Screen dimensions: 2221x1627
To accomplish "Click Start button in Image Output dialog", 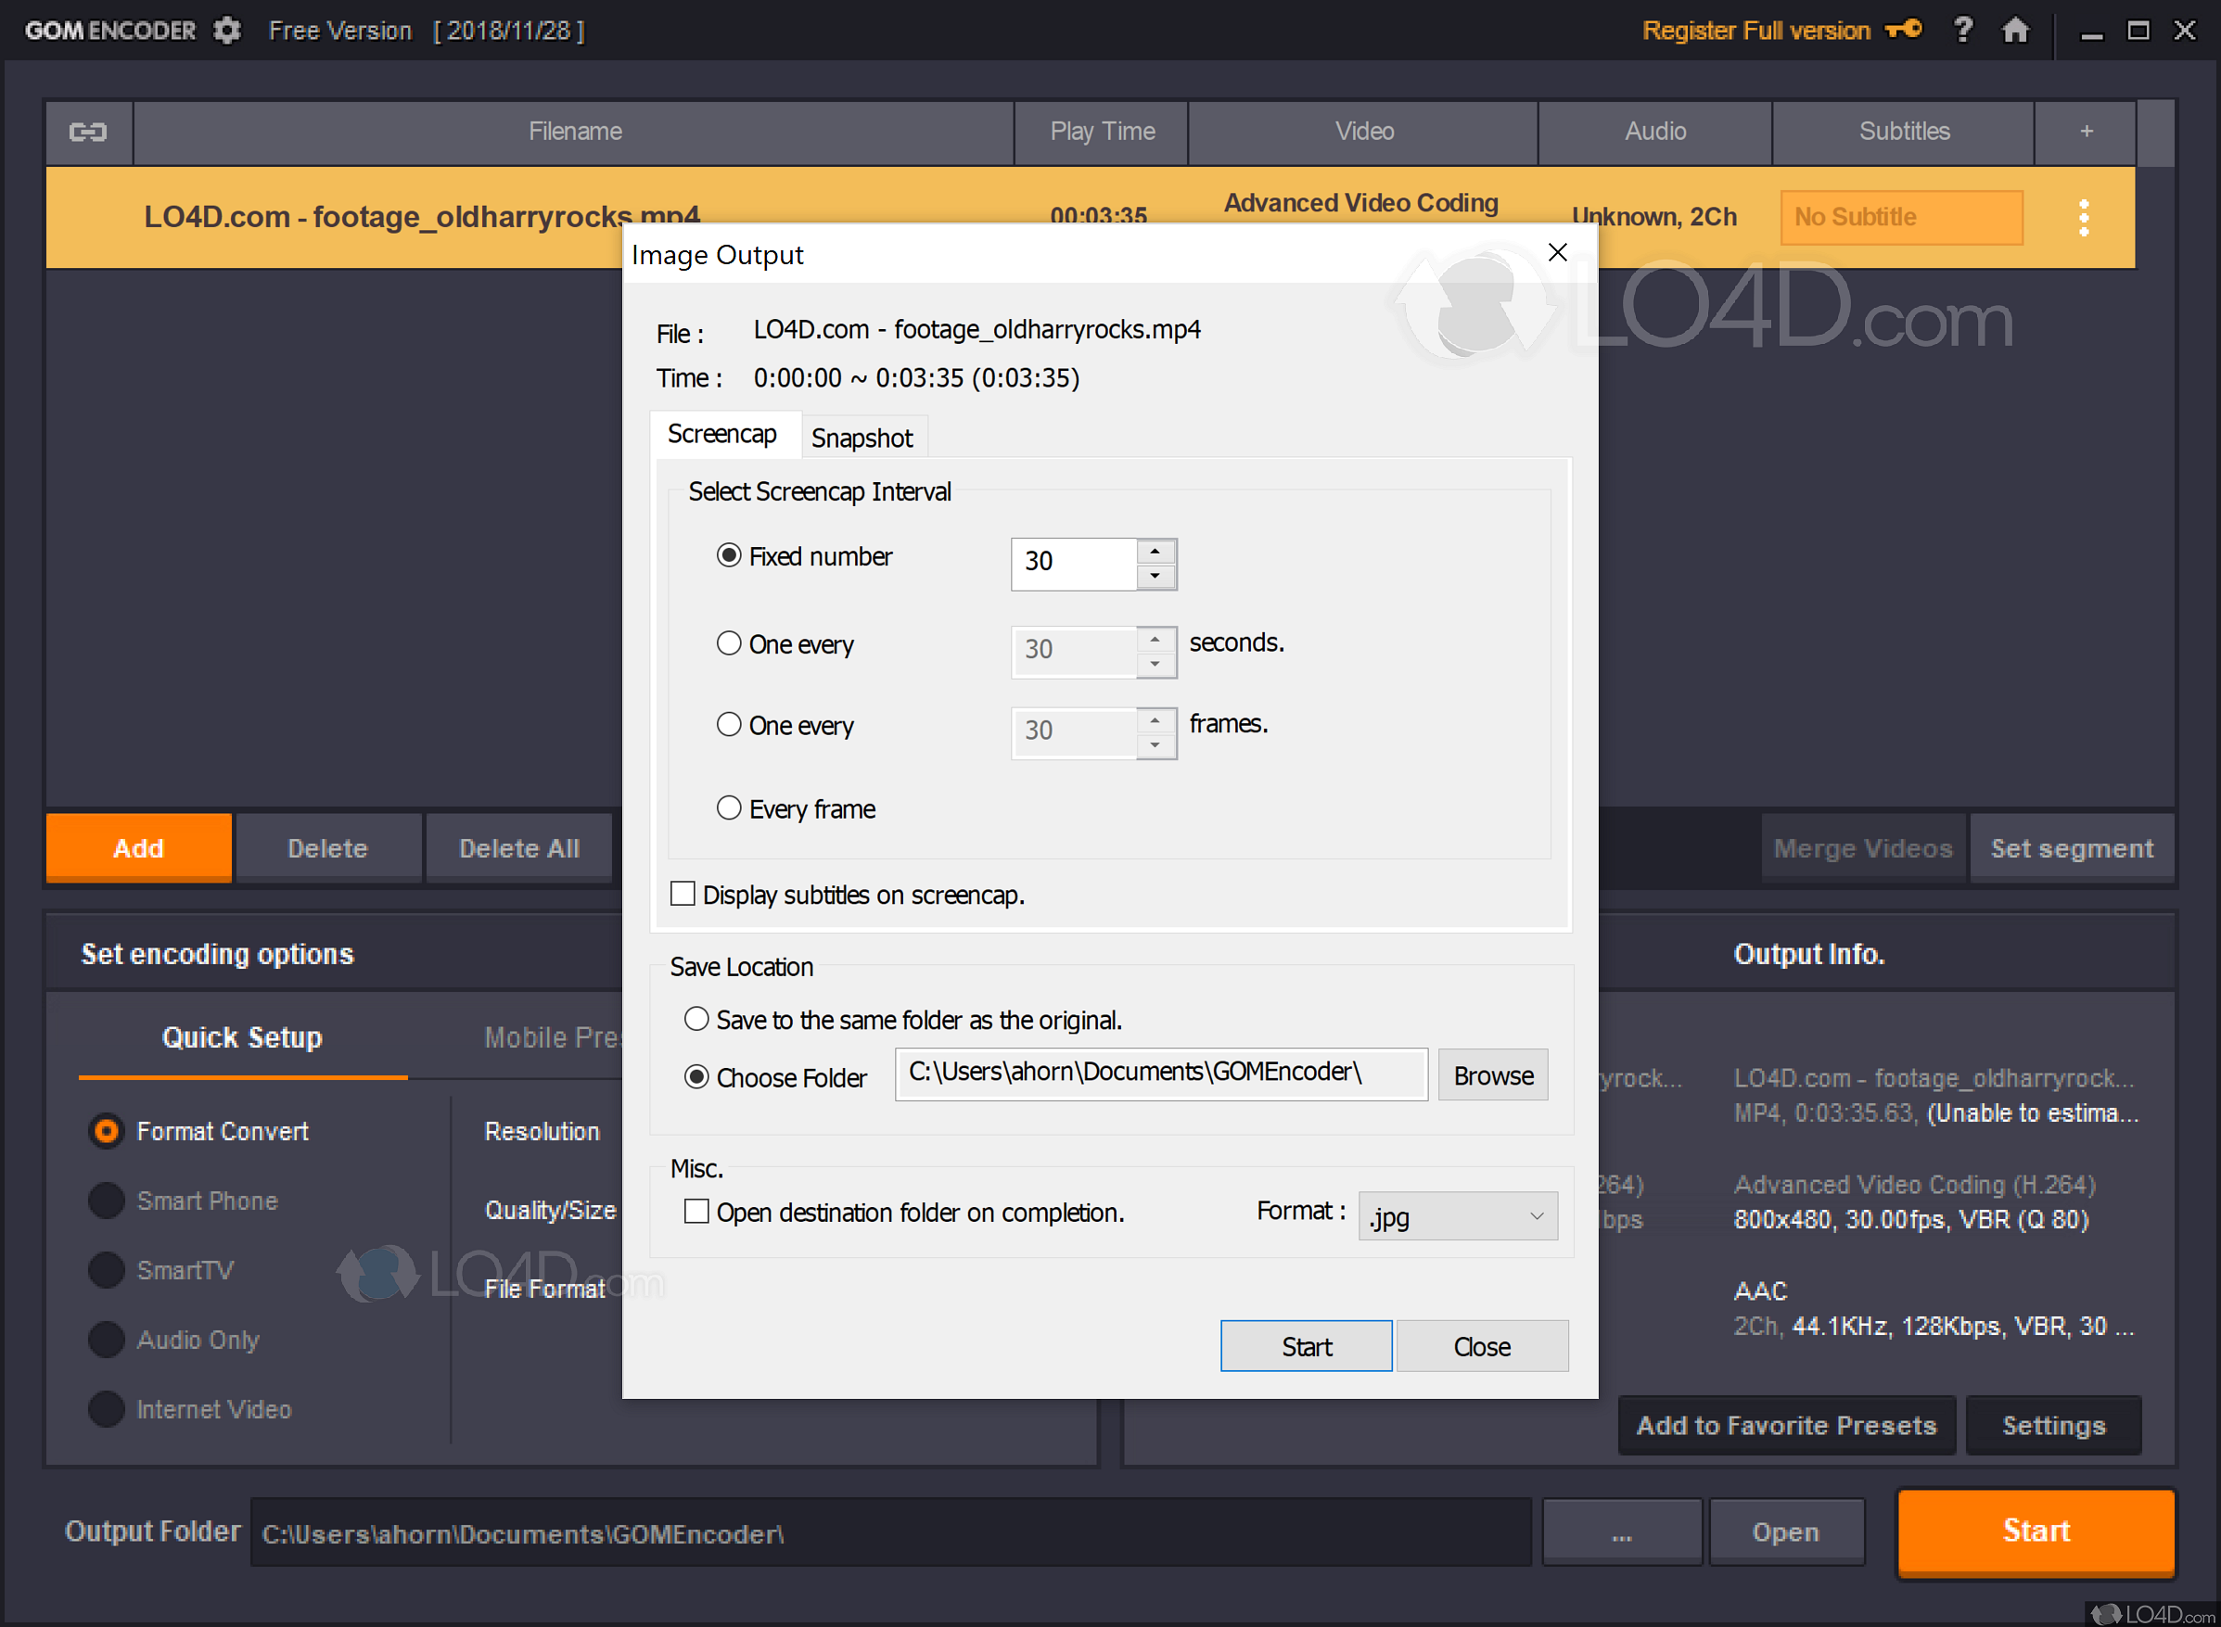I will point(1306,1346).
